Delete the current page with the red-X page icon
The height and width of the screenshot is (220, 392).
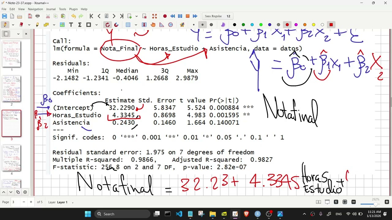tap(144, 16)
